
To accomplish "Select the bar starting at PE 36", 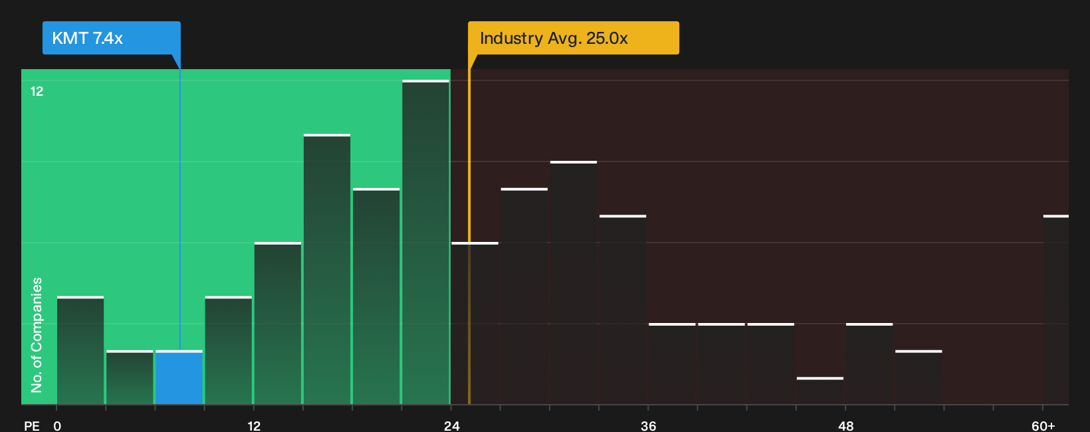I will tap(672, 364).
